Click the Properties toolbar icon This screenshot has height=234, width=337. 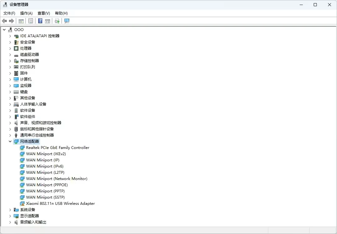click(x=31, y=21)
